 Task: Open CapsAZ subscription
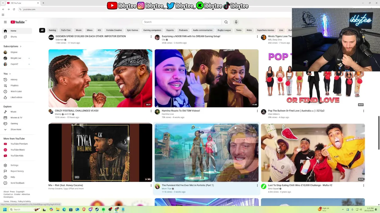point(17,64)
